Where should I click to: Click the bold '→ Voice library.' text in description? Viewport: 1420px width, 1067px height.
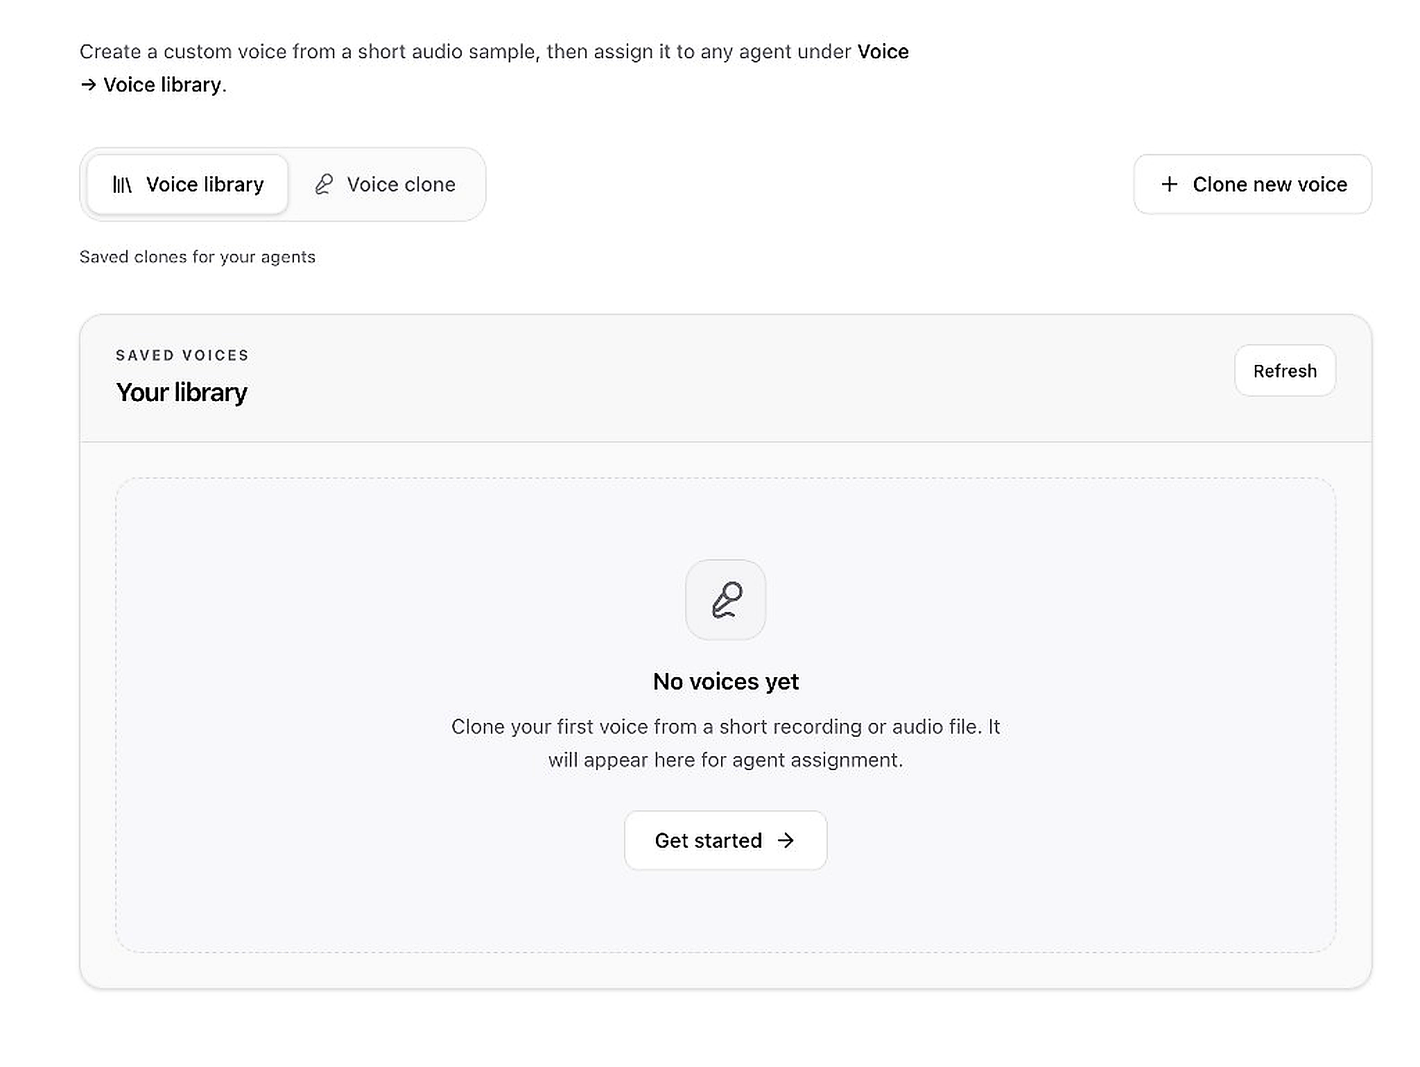153,85
